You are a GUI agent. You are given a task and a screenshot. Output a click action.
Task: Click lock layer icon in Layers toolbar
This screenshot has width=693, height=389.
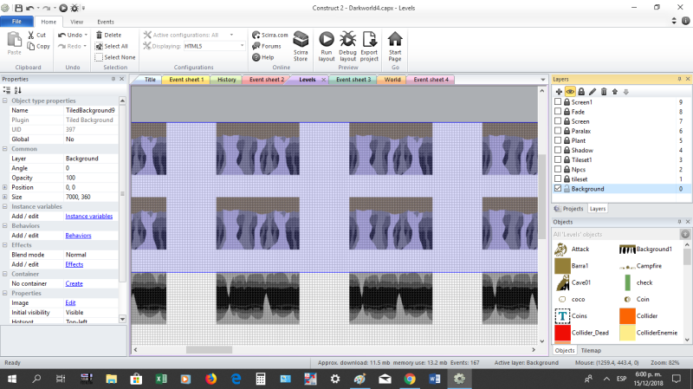click(581, 92)
